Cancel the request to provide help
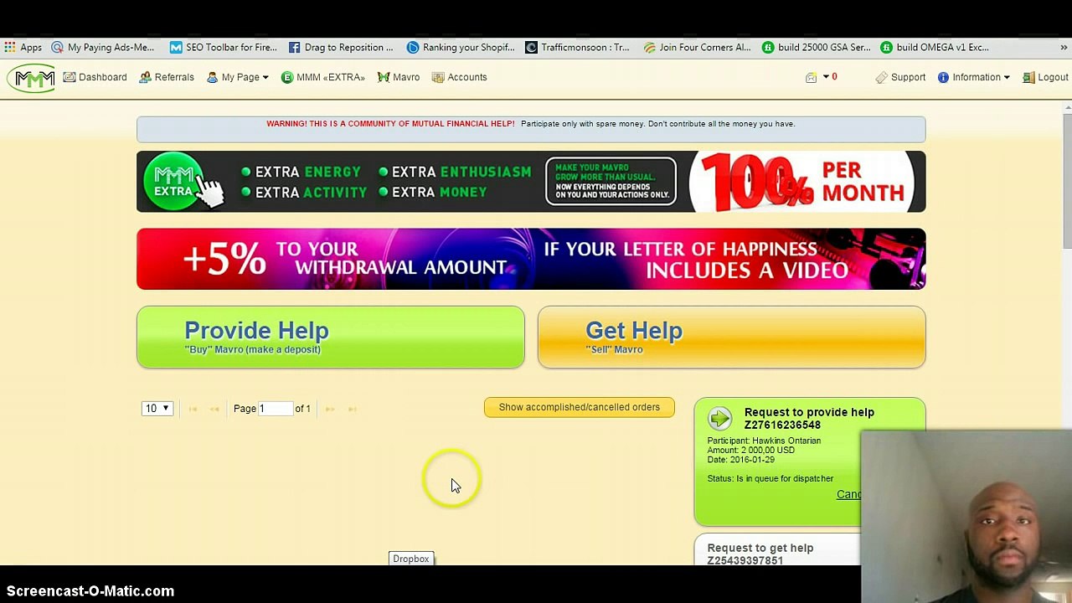Viewport: 1072px width, 603px height. (848, 494)
